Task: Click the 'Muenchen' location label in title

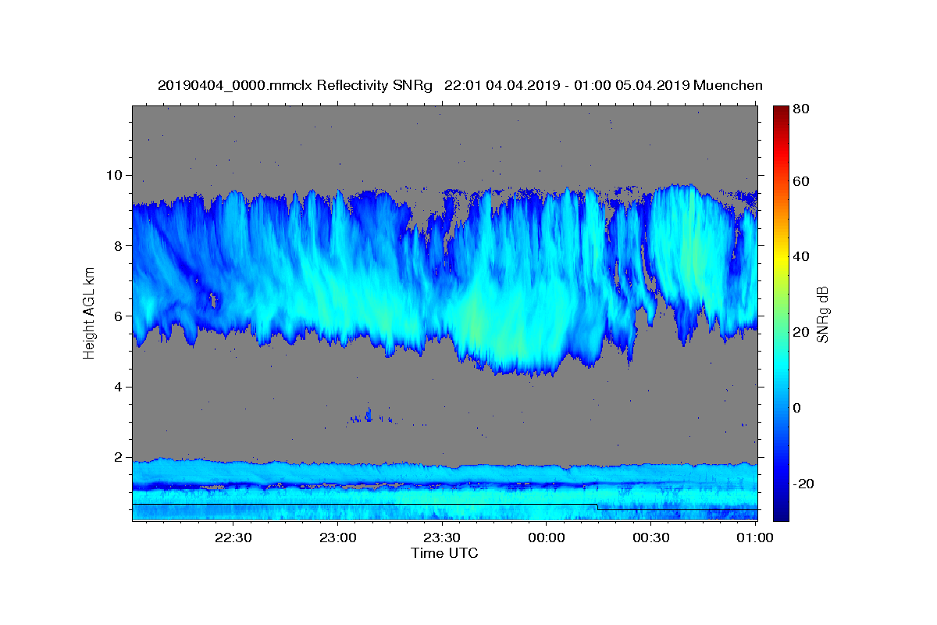Action: [x=728, y=85]
